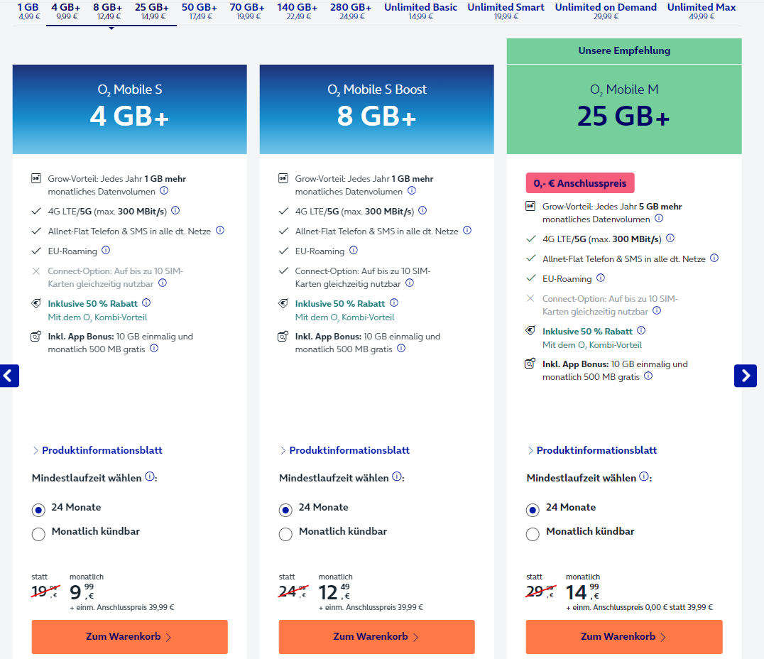Select 24 Monate for O2 Mobile M
764x659 pixels.
533,510
